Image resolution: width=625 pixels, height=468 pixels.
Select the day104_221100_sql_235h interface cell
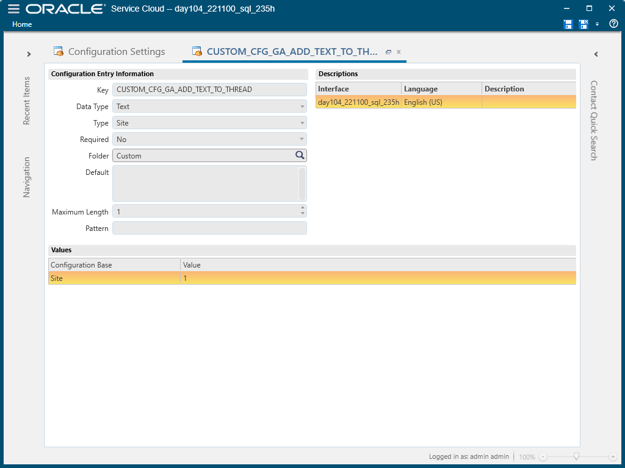(358, 102)
